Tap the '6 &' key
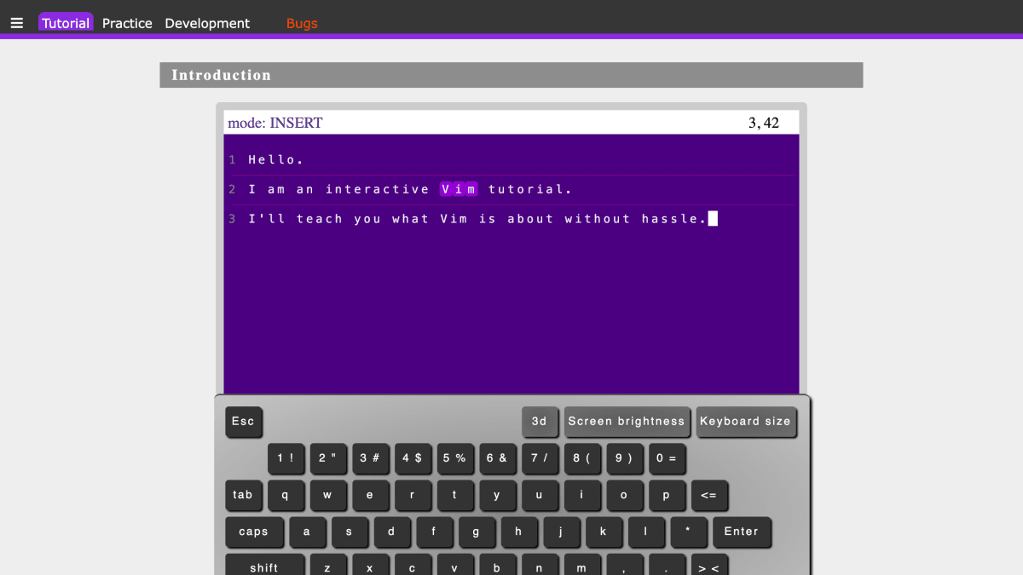Screen dimensions: 1023x575 pyautogui.click(x=497, y=458)
